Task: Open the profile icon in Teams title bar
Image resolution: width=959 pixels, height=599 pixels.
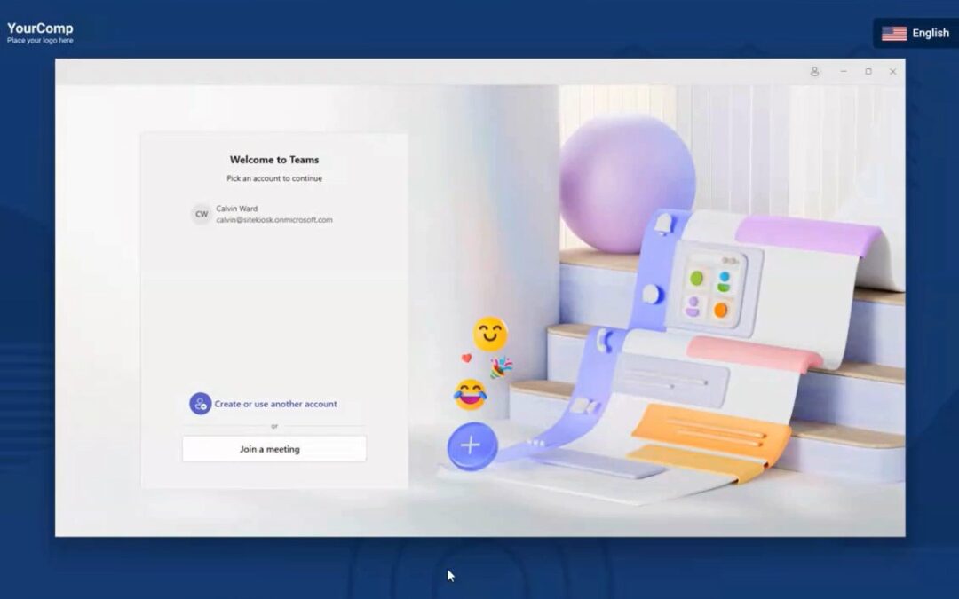Action: 814,72
